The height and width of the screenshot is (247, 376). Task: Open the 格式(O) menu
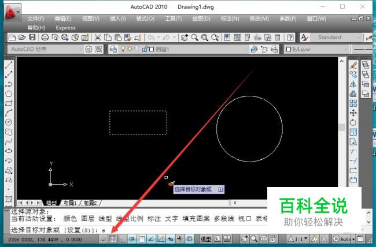click(x=145, y=18)
